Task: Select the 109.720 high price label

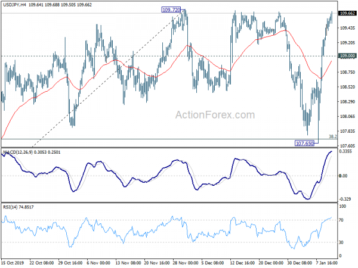Action: tap(171, 10)
